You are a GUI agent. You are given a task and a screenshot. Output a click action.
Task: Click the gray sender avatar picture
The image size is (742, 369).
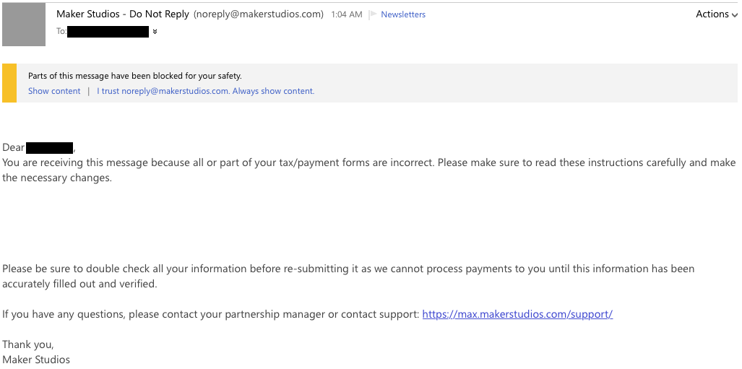pos(24,24)
